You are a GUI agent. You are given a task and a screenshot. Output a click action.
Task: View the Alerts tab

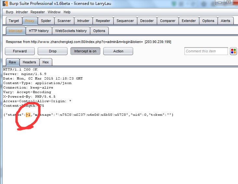(x=225, y=21)
